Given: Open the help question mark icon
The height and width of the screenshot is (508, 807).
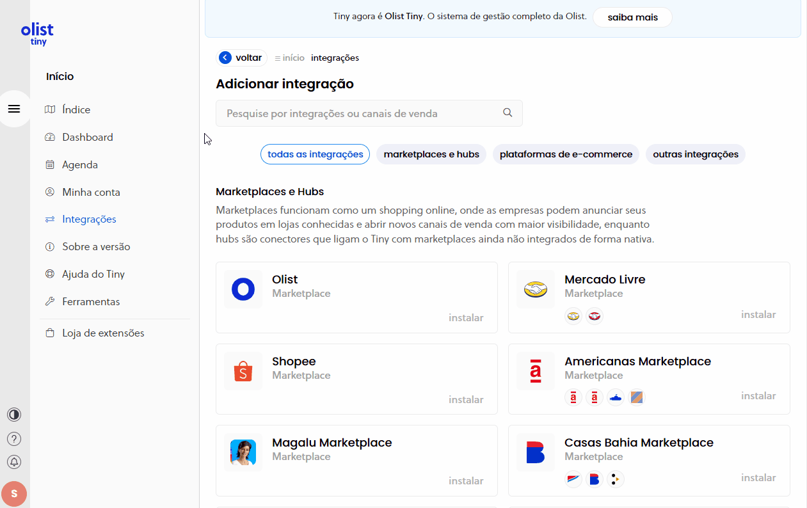Looking at the screenshot, I should [x=14, y=439].
